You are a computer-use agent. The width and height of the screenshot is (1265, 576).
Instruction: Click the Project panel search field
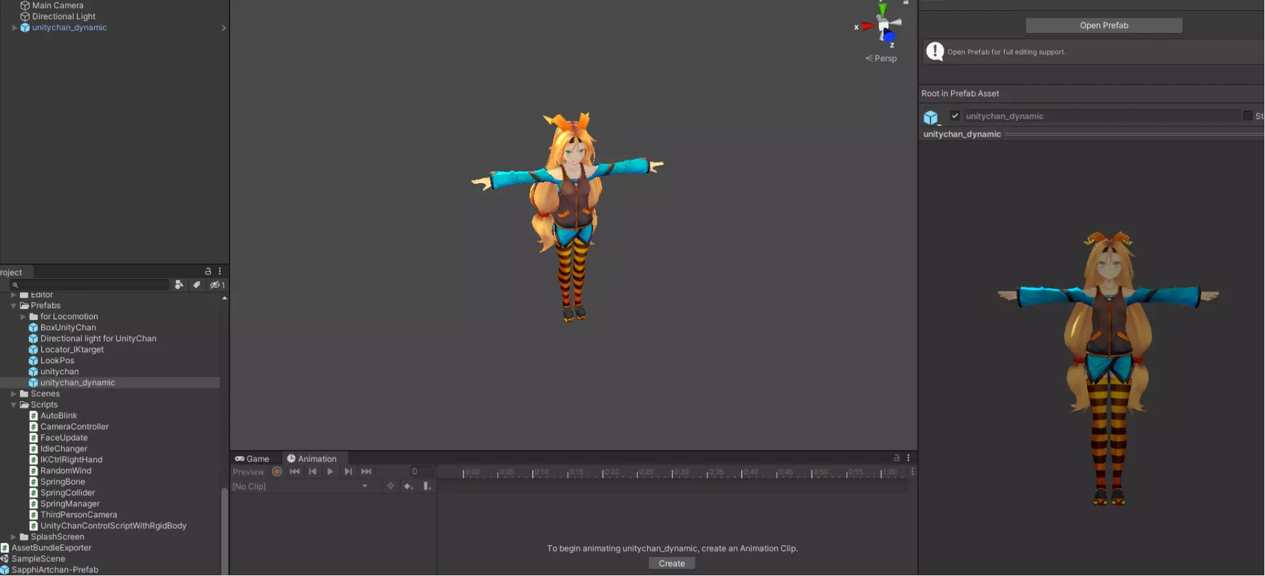(x=90, y=284)
